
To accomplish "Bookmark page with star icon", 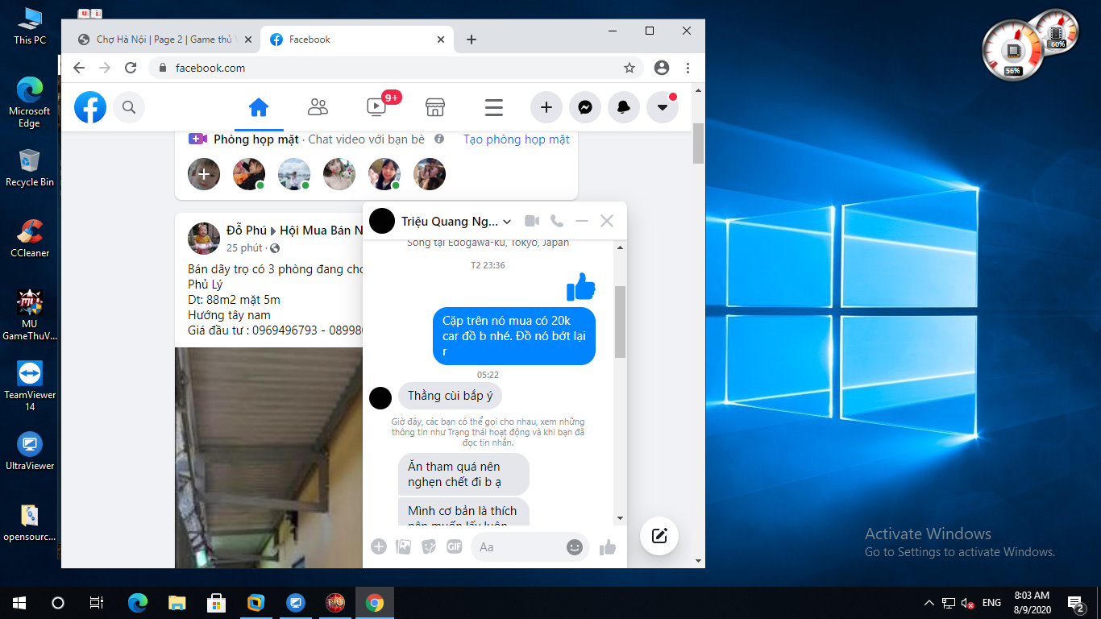I will tap(629, 68).
